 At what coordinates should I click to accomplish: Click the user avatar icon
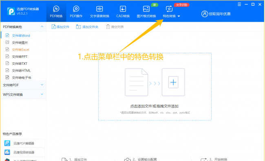pyautogui.click(x=205, y=14)
